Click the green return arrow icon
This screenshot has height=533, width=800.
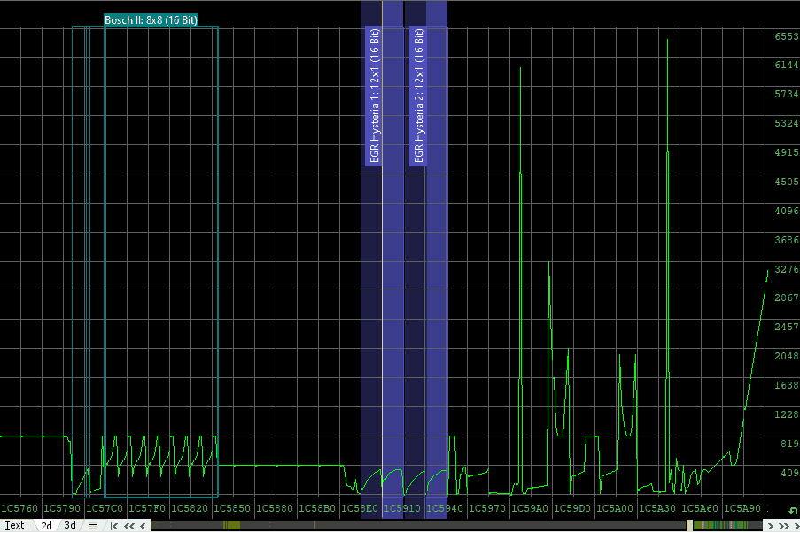(792, 510)
